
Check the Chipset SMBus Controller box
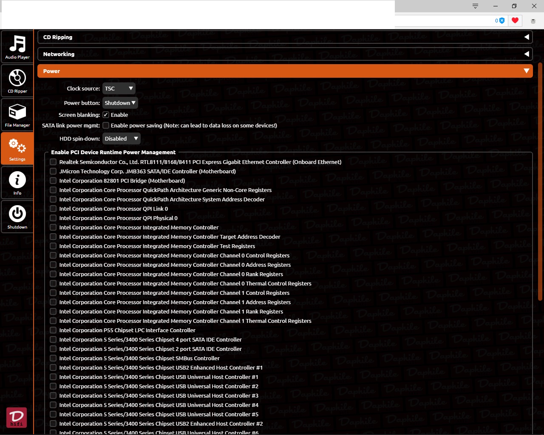click(53, 358)
